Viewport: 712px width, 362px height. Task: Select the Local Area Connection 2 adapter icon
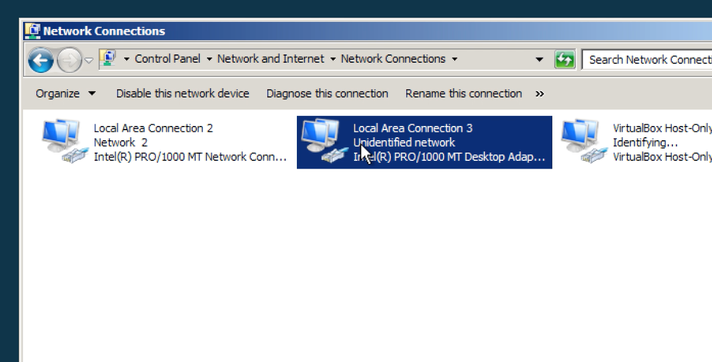61,141
